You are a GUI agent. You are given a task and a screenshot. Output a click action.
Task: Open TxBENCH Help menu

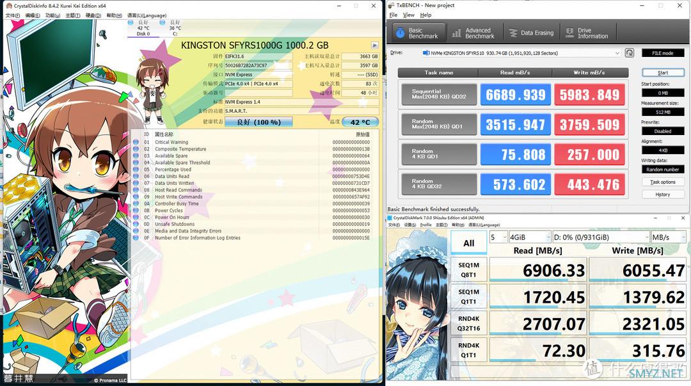click(x=425, y=15)
